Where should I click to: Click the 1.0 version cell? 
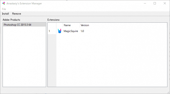[82, 31]
